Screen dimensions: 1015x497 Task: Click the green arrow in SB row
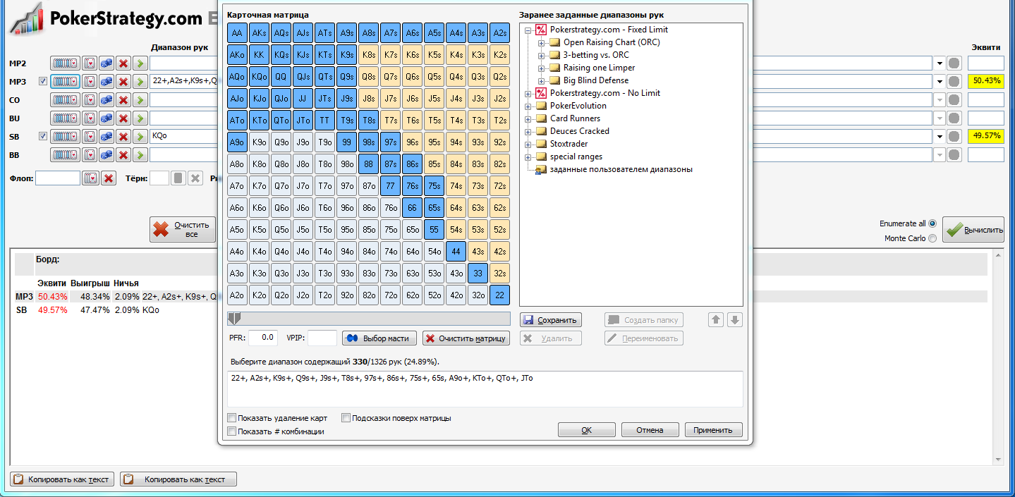(x=140, y=137)
